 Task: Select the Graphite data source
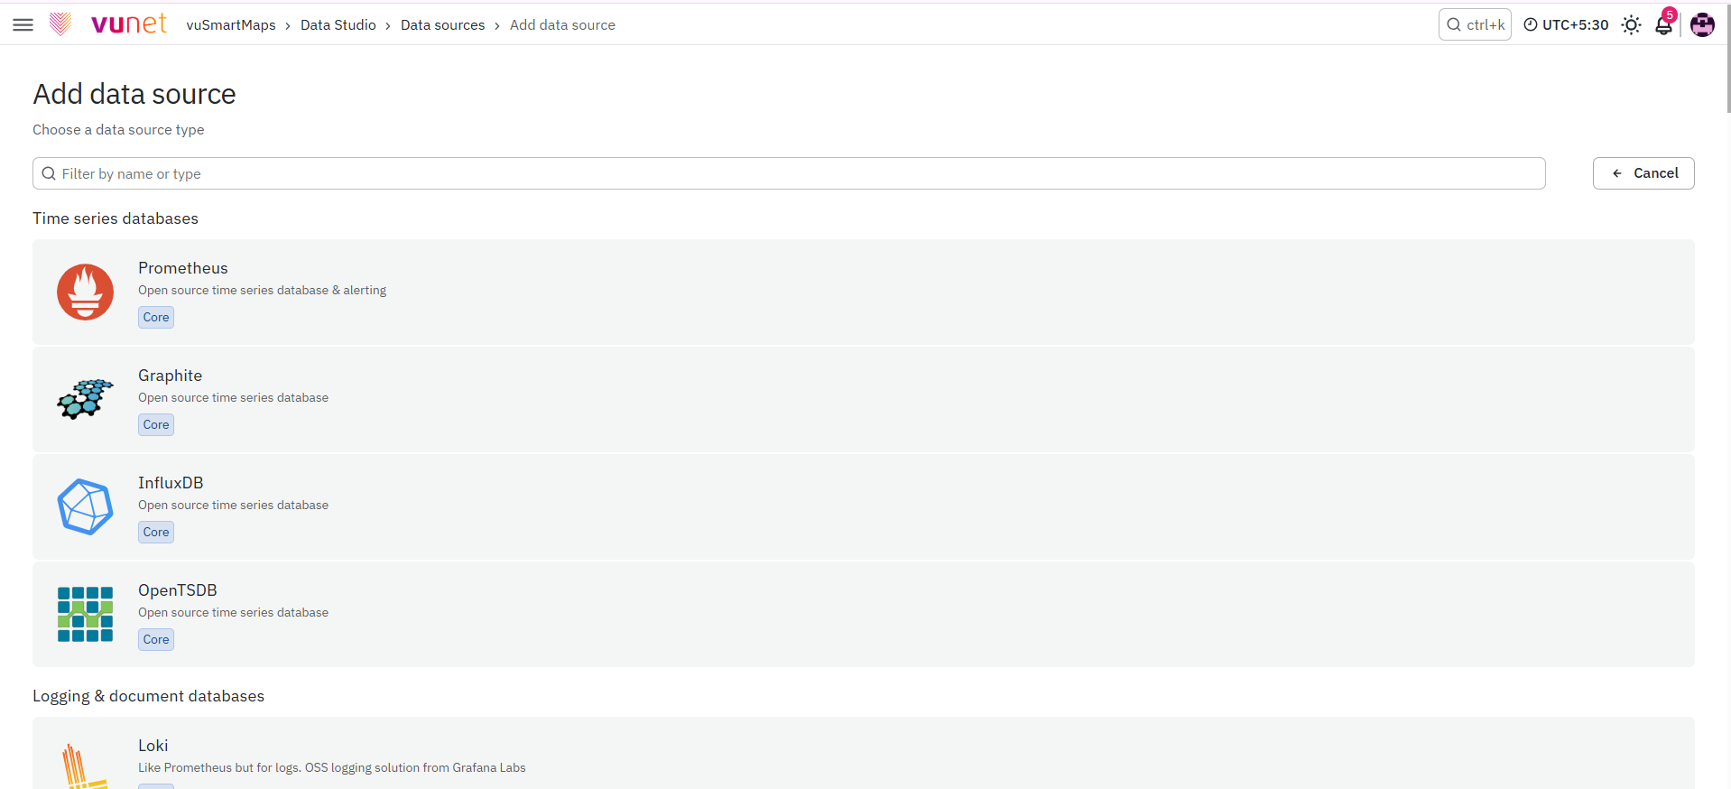point(864,399)
